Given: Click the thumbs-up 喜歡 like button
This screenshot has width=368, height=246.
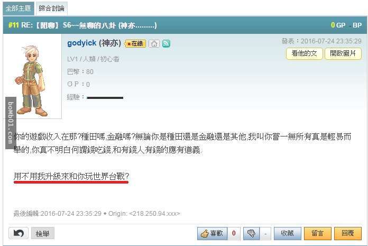Looking at the screenshot, I should (x=212, y=233).
